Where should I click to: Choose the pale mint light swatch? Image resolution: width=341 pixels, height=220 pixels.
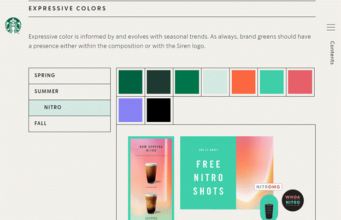[215, 82]
